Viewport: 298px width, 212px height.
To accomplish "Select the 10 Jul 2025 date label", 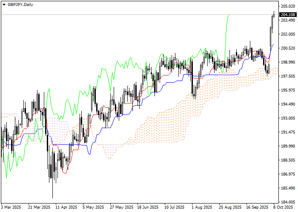I will click(x=174, y=207).
